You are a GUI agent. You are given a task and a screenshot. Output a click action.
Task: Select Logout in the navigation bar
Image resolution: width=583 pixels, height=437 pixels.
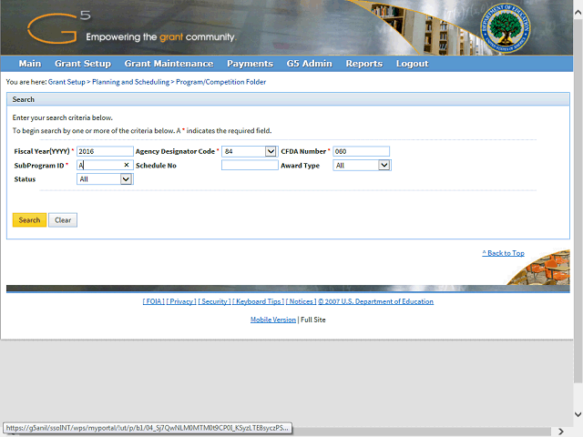tap(413, 64)
